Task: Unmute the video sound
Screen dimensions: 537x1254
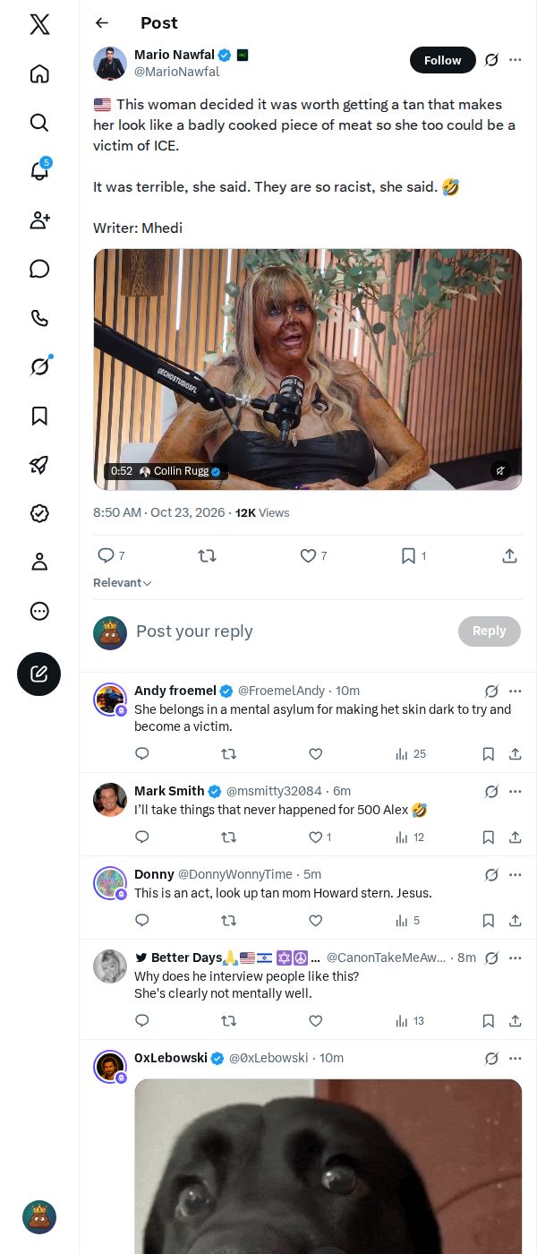Action: pyautogui.click(x=501, y=470)
